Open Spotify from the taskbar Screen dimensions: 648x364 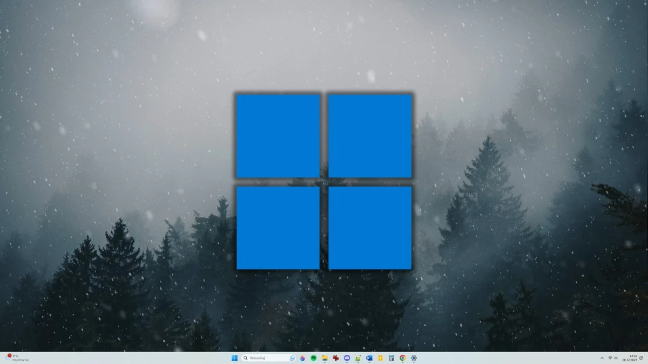(314, 358)
